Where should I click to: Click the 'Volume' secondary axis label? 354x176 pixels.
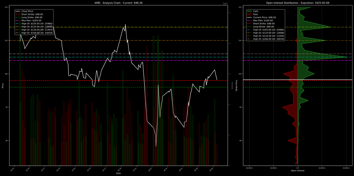point(232,86)
